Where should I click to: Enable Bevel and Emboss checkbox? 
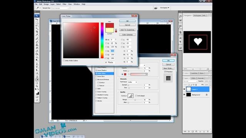(96, 79)
